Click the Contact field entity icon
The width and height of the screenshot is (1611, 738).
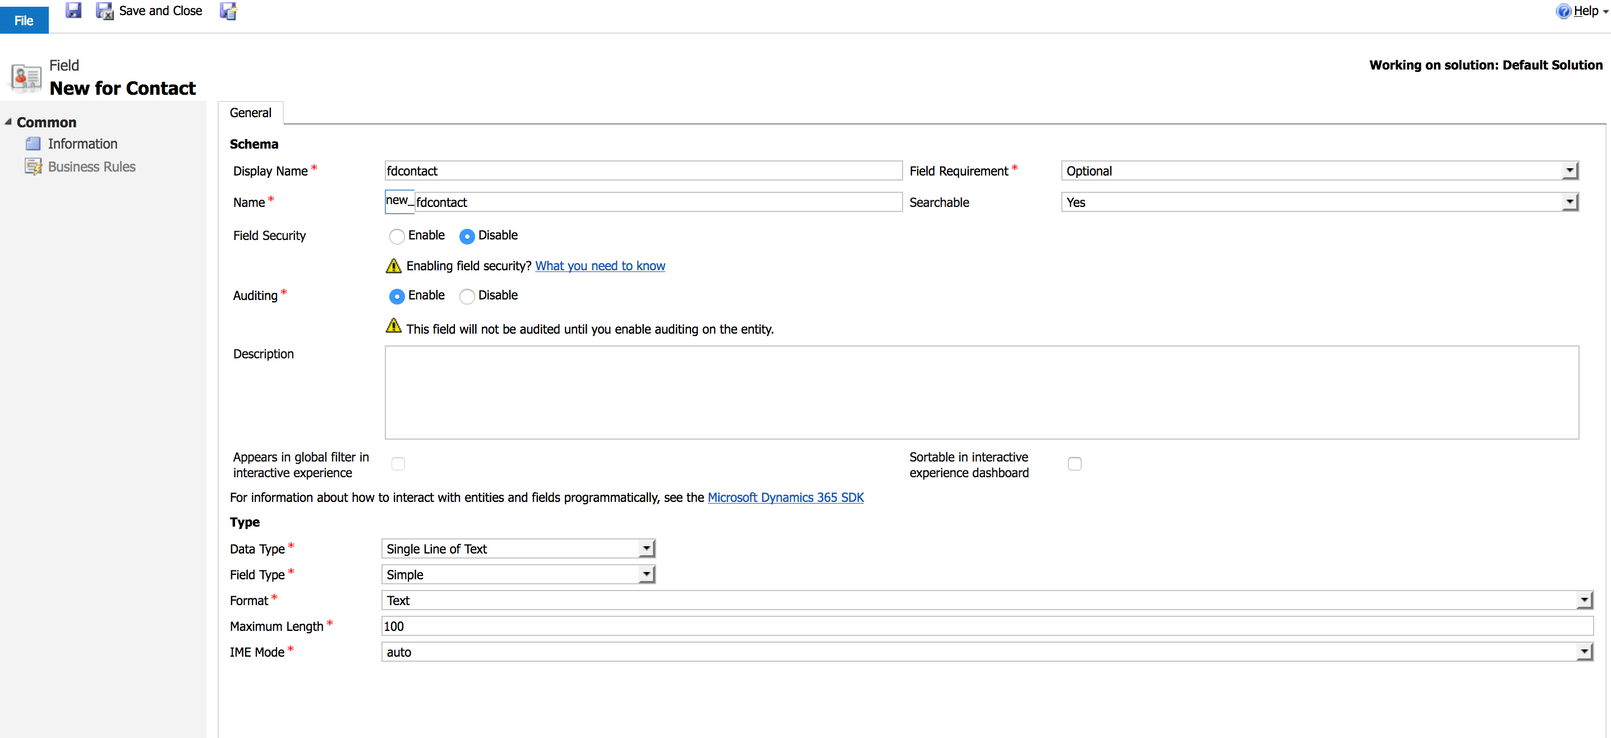[x=26, y=78]
